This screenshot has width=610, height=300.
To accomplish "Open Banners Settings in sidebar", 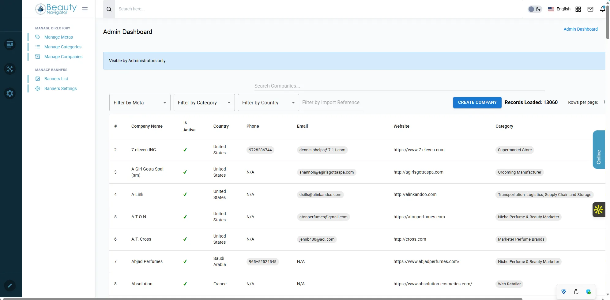I will click(60, 88).
